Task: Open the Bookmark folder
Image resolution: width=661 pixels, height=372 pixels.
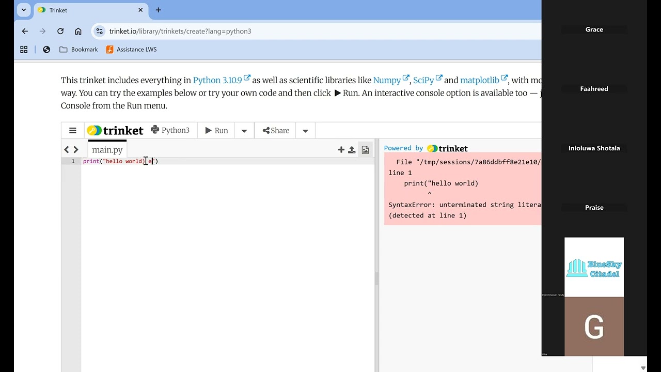Action: 78,50
